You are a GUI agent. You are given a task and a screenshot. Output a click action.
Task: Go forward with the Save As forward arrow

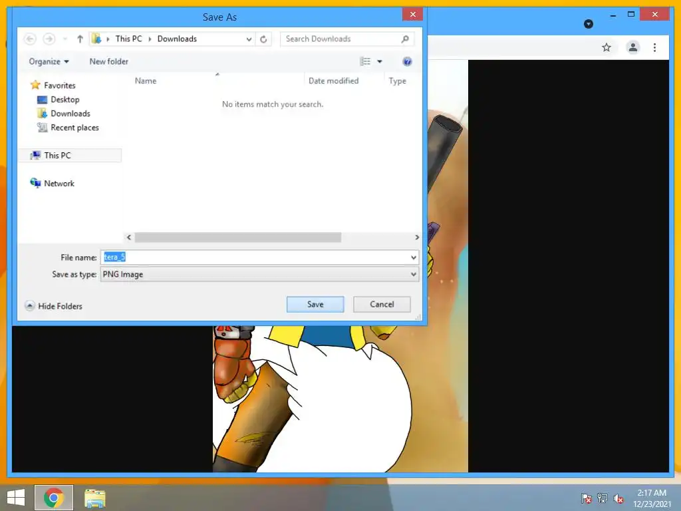[x=49, y=39]
